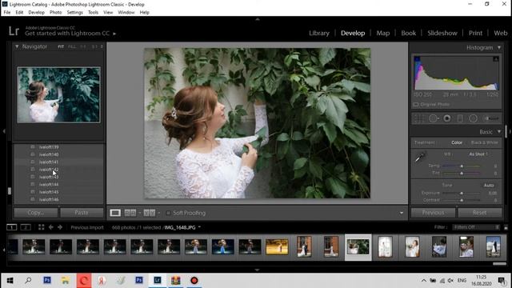Screen dimensions: 512x288
Task: Open the red record app in taskbar
Action: (194, 281)
